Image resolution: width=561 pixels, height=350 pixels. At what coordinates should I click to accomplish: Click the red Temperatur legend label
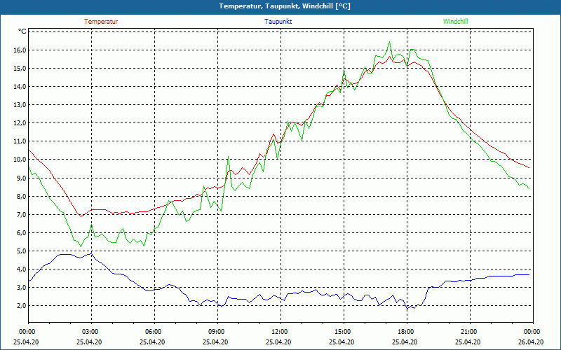pos(101,22)
